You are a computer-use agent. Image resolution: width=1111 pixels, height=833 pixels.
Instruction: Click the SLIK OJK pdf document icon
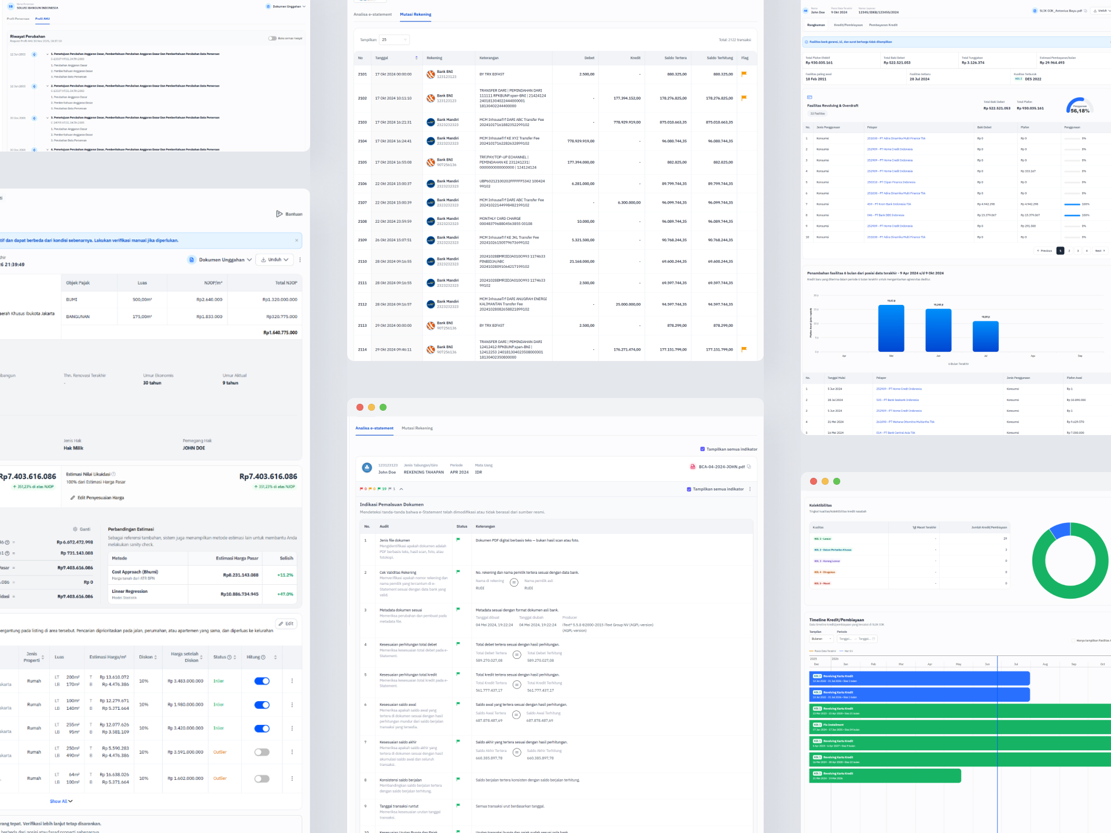[x=1035, y=10]
